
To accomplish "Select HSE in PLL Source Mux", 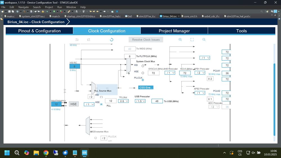I will pos(101,104).
